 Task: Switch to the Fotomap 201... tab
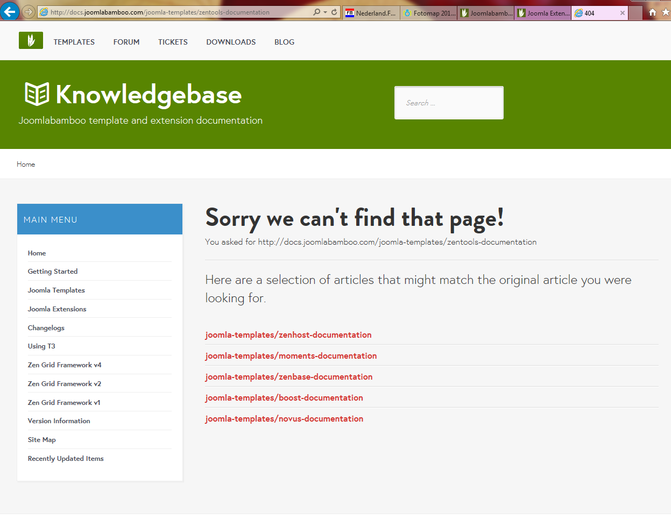pyautogui.click(x=429, y=13)
